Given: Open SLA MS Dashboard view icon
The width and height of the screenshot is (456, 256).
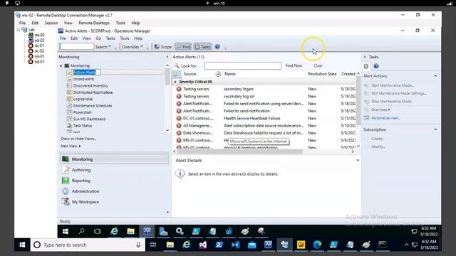Looking at the screenshot, I should pyautogui.click(x=69, y=119).
